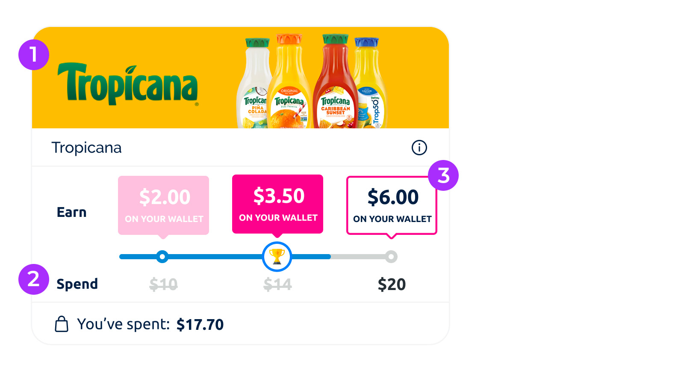Click purple badge number 3

click(443, 175)
